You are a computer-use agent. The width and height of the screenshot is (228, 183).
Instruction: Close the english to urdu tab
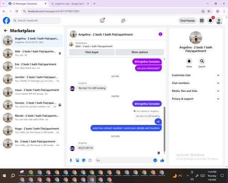tap(88, 4)
